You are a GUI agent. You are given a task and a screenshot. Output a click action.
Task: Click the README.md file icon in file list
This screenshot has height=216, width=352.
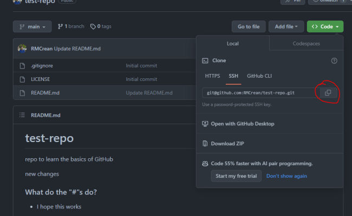[22, 93]
